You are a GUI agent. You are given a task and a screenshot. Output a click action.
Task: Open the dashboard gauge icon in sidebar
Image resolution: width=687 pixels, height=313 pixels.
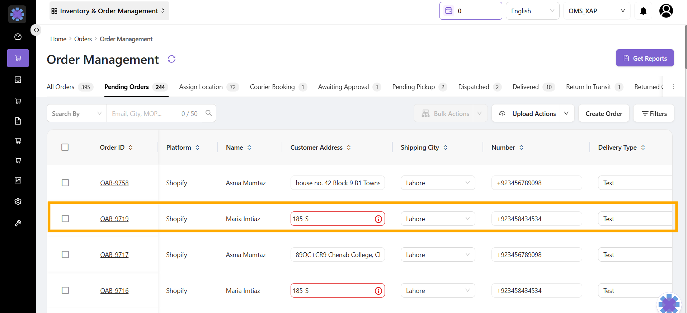pyautogui.click(x=18, y=37)
